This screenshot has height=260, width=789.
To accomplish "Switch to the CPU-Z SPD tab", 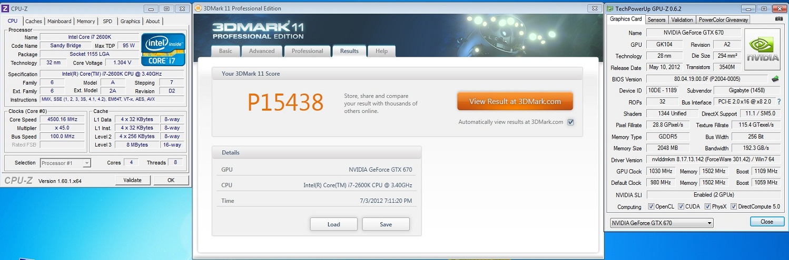I will click(x=107, y=22).
